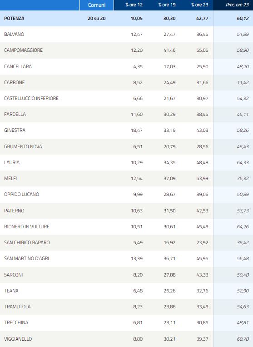253x347 pixels.
Task: Select the CAMPOMAGGIORE row
Action: pos(126,50)
